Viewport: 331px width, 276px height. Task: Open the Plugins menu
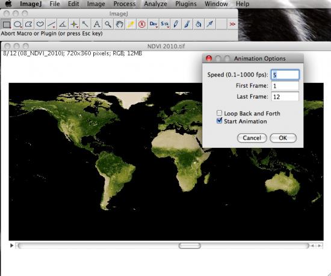[x=186, y=4]
